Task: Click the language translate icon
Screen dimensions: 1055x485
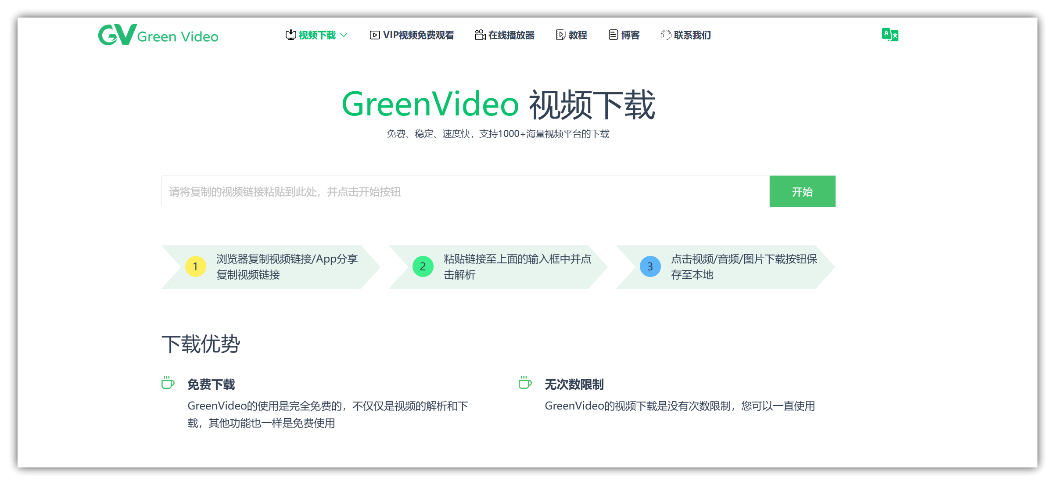Action: coord(890,35)
